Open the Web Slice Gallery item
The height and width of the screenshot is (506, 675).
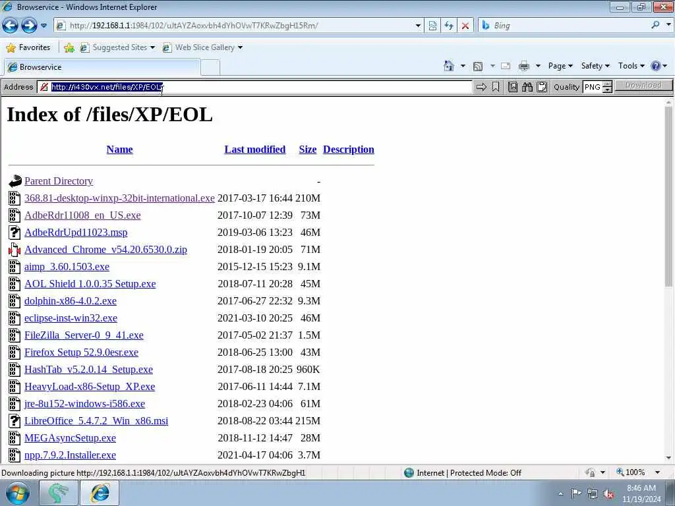202,47
